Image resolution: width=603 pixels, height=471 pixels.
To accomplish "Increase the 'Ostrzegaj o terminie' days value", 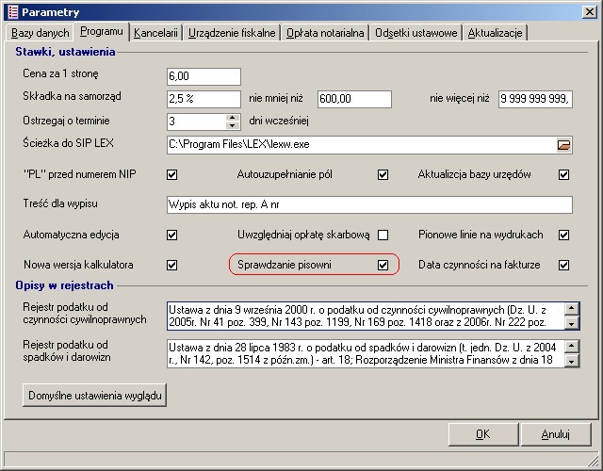I will 233,117.
